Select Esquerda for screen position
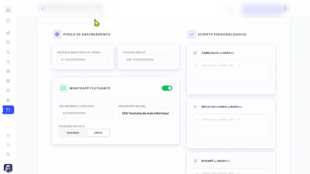This screenshot has height=174, width=310. [x=73, y=133]
